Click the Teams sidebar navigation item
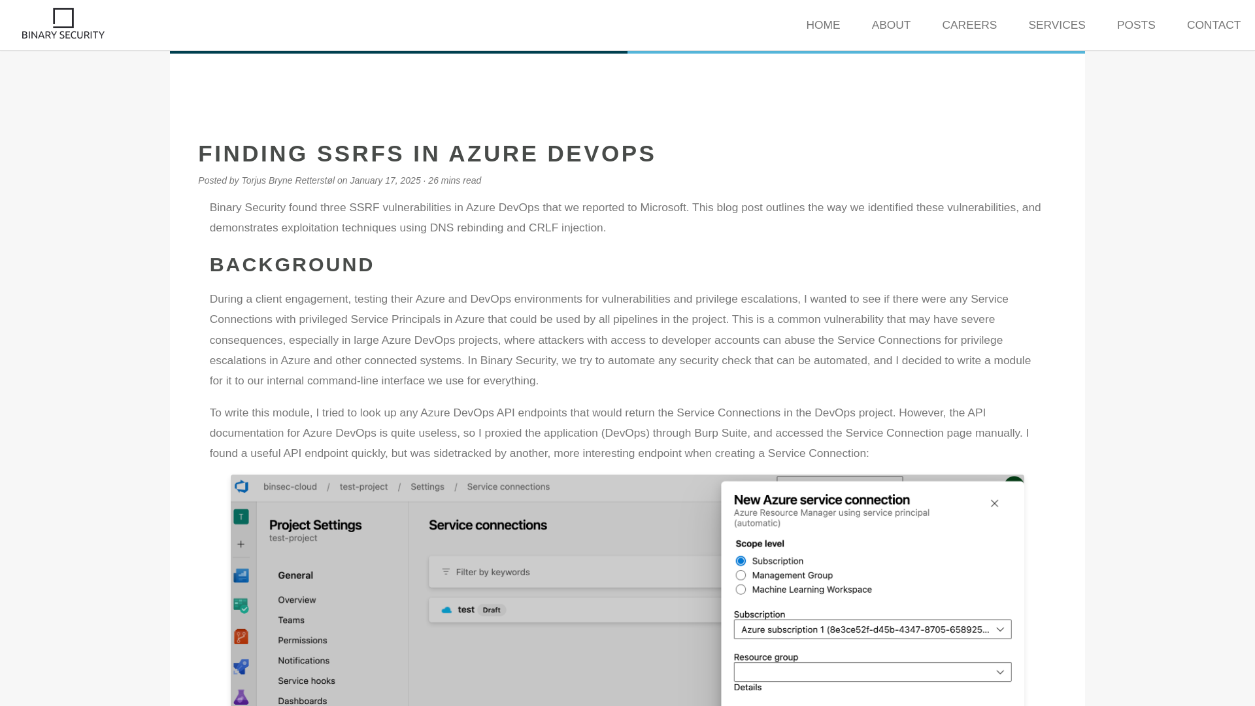Screen dimensions: 1255x706 [290, 620]
